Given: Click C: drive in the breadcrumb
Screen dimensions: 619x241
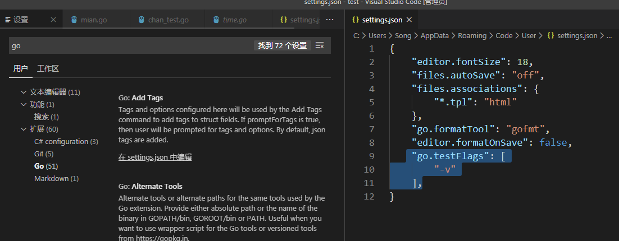Looking at the screenshot, I should click(x=356, y=36).
